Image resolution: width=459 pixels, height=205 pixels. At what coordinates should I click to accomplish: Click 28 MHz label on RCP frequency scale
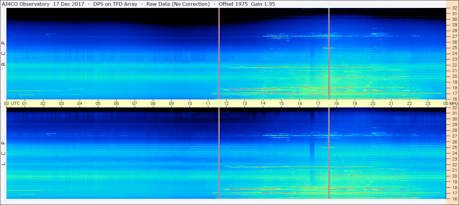(x=454, y=31)
